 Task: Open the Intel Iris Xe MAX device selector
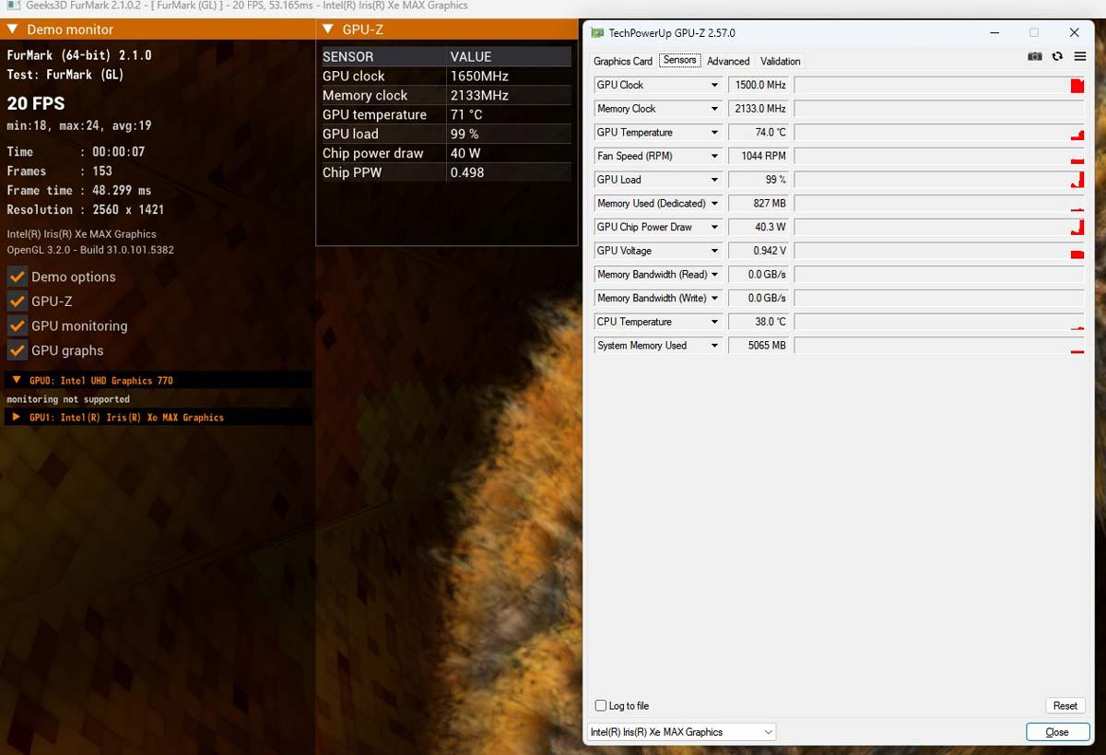coord(681,732)
